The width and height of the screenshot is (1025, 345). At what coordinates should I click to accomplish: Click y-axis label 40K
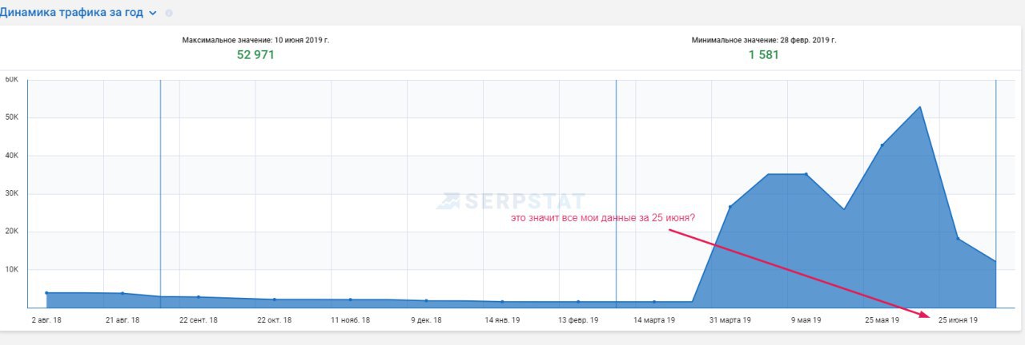click(x=12, y=156)
